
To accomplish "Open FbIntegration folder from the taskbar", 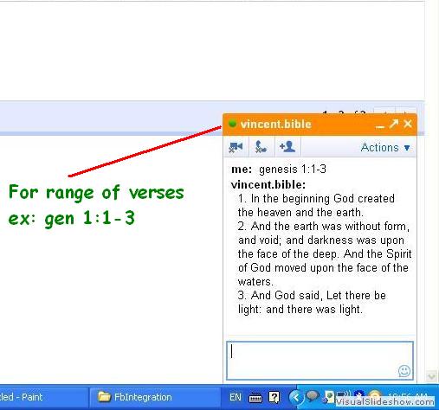I will (x=154, y=397).
